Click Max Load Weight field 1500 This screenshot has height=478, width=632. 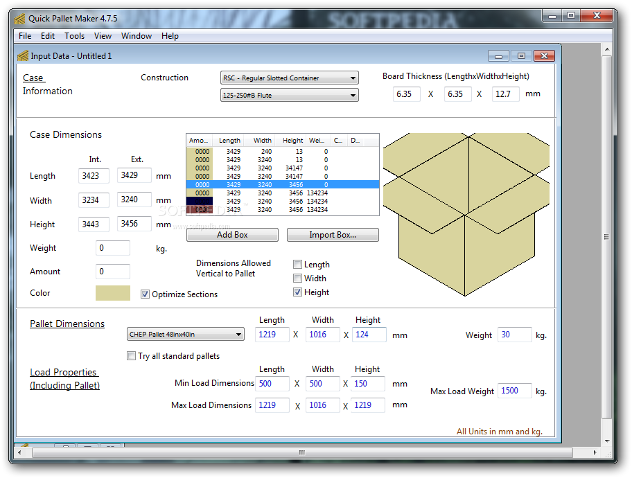(x=515, y=391)
